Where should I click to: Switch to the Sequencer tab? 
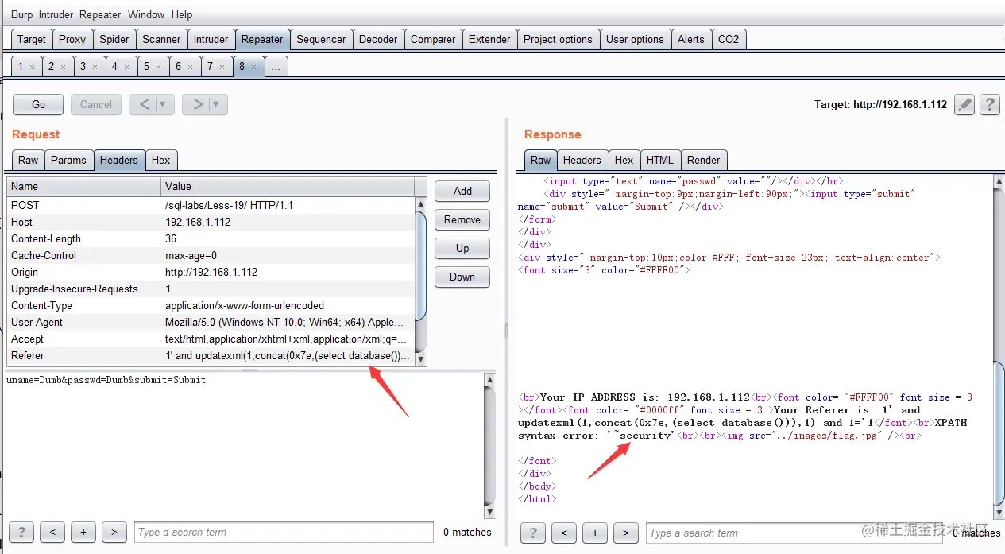[321, 39]
